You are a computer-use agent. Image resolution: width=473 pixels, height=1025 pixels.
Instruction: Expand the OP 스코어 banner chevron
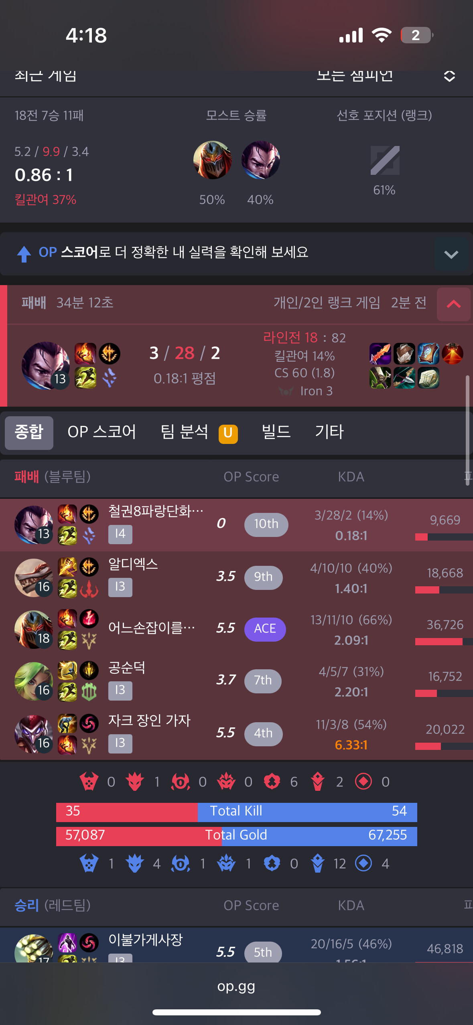tap(451, 254)
